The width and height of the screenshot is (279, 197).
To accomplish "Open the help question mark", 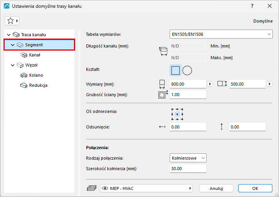I will pyautogui.click(x=252, y=6).
